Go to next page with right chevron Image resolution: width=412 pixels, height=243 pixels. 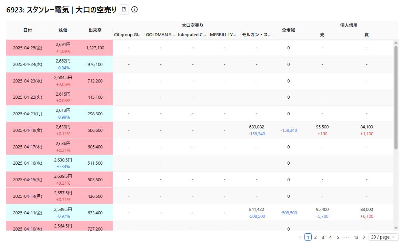364,237
